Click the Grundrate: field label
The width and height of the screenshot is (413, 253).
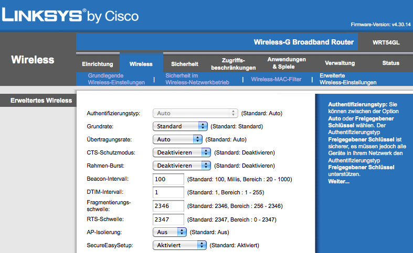click(100, 126)
